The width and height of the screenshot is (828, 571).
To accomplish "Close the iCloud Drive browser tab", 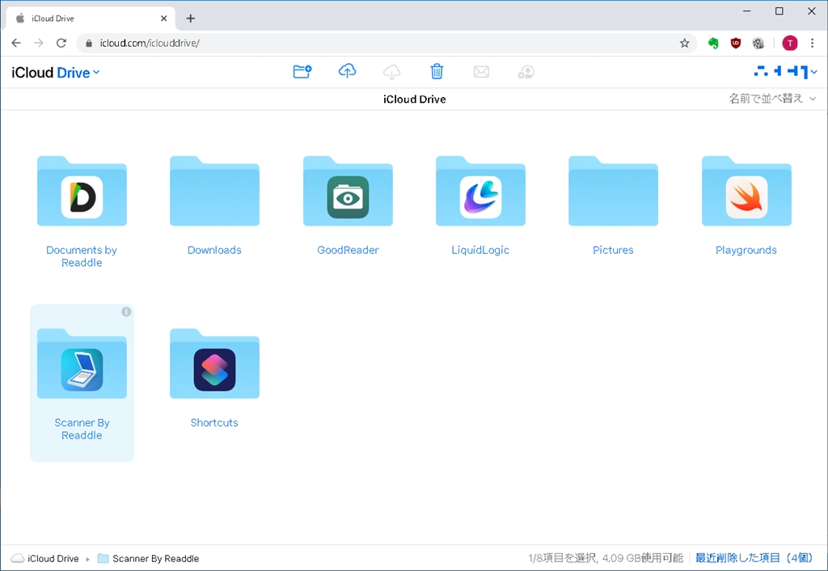I will tap(163, 19).
